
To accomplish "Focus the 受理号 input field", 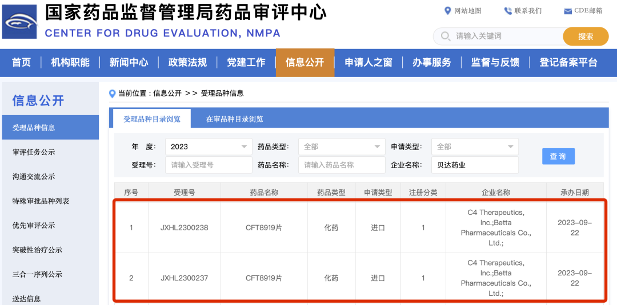I will pyautogui.click(x=209, y=165).
